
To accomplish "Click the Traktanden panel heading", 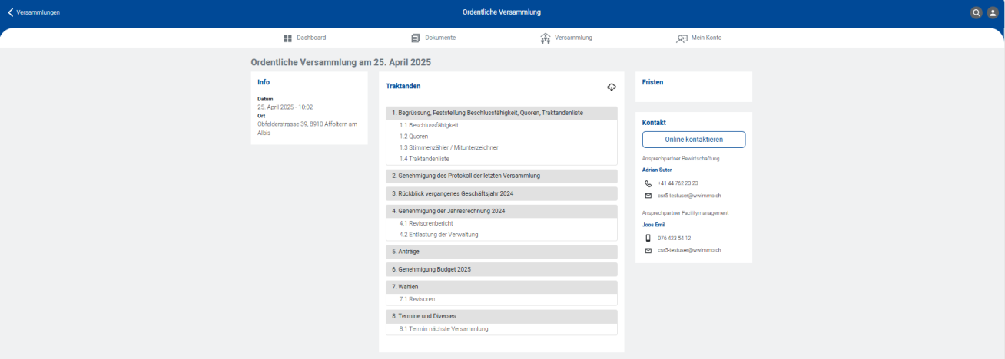I will 403,87.
